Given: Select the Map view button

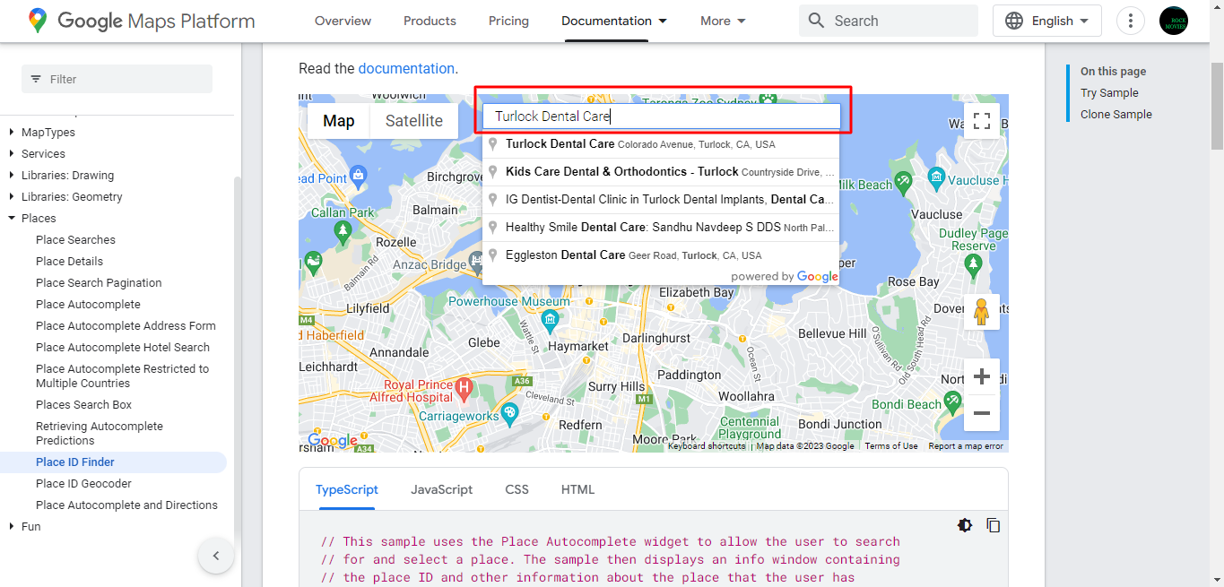Looking at the screenshot, I should [339, 121].
